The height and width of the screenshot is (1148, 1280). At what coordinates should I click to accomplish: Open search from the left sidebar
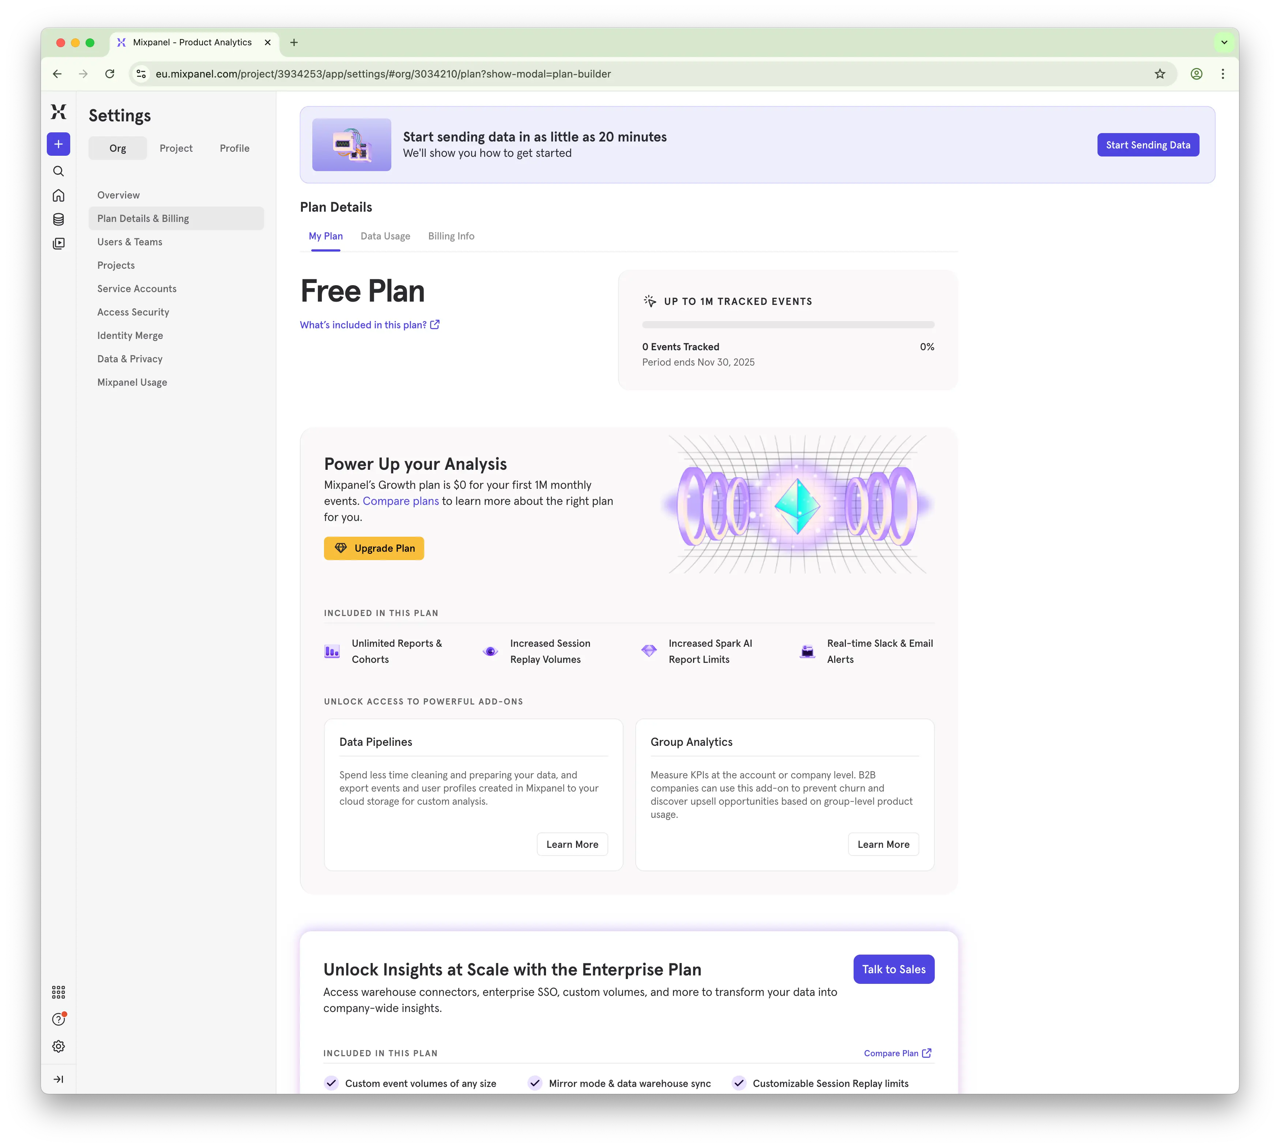pos(59,171)
